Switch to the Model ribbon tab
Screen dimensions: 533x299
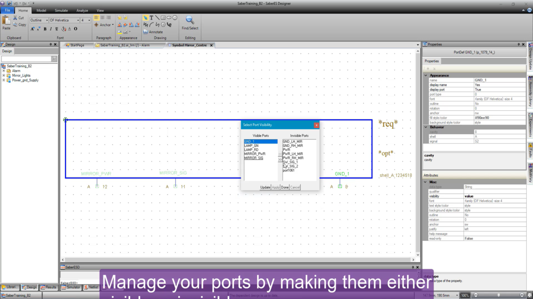(x=41, y=11)
